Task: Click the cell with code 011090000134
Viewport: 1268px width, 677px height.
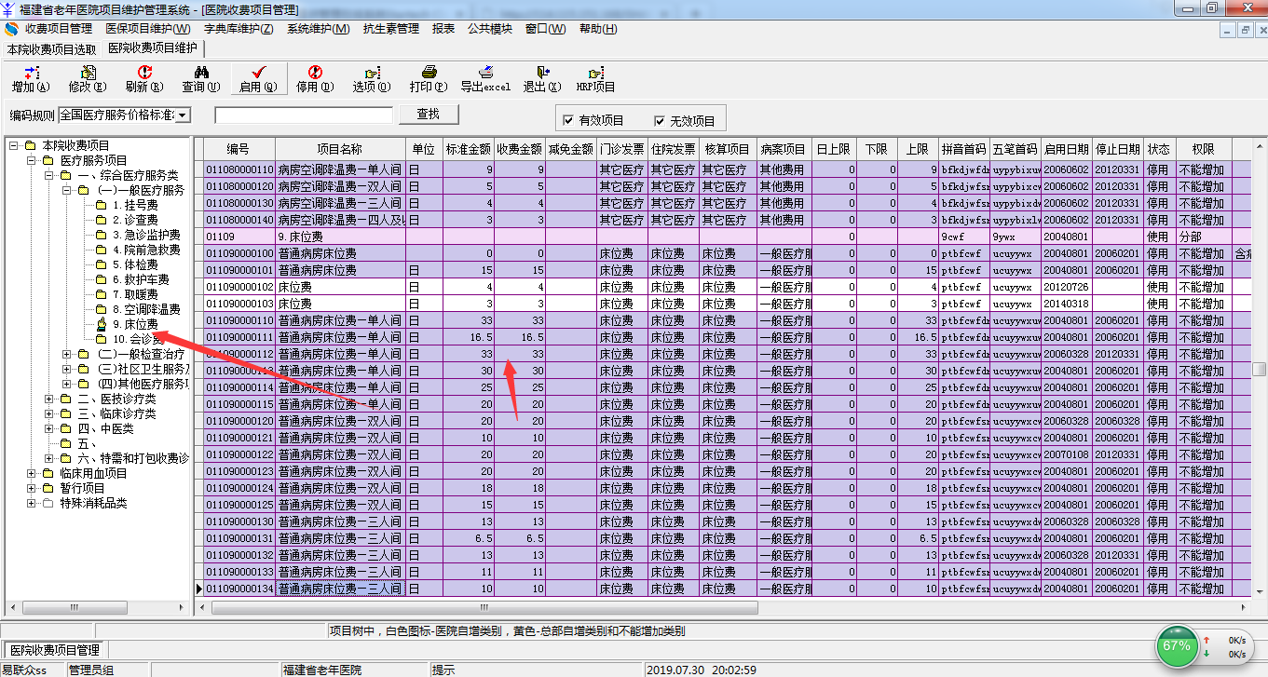Action: pyautogui.click(x=239, y=589)
